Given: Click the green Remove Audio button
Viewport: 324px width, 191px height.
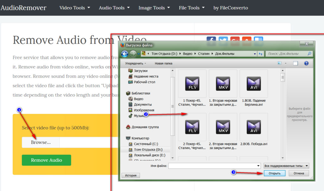Looking at the screenshot, I should tap(47, 160).
